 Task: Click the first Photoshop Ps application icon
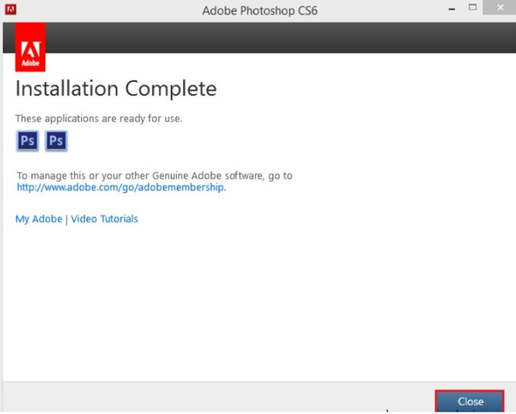(28, 141)
